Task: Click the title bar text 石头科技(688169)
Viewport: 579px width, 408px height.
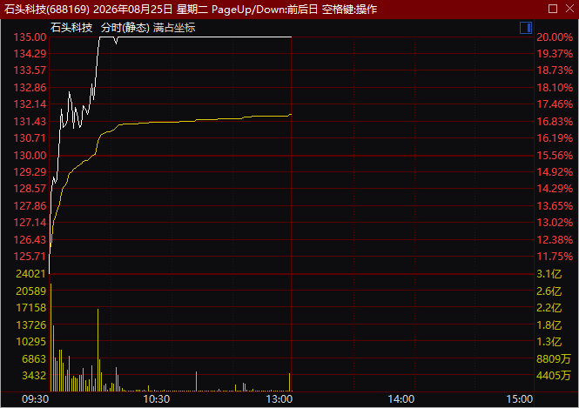Action: [47, 9]
